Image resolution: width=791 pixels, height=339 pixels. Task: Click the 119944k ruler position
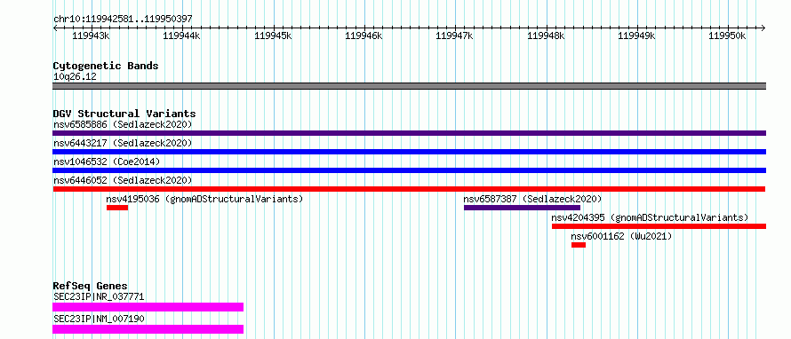pos(182,35)
